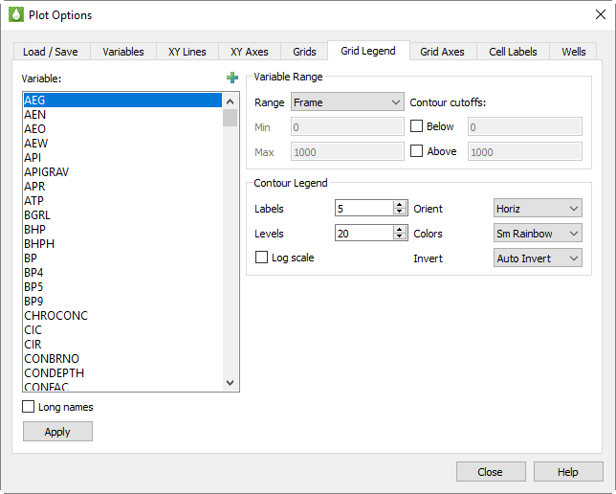Viewport: 616px width, 494px height.
Task: Select BP5 in the variable list
Action: pyautogui.click(x=122, y=286)
